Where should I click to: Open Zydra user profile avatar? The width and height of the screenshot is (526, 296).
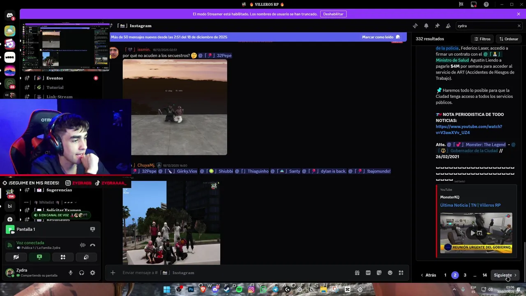pyautogui.click(x=9, y=273)
